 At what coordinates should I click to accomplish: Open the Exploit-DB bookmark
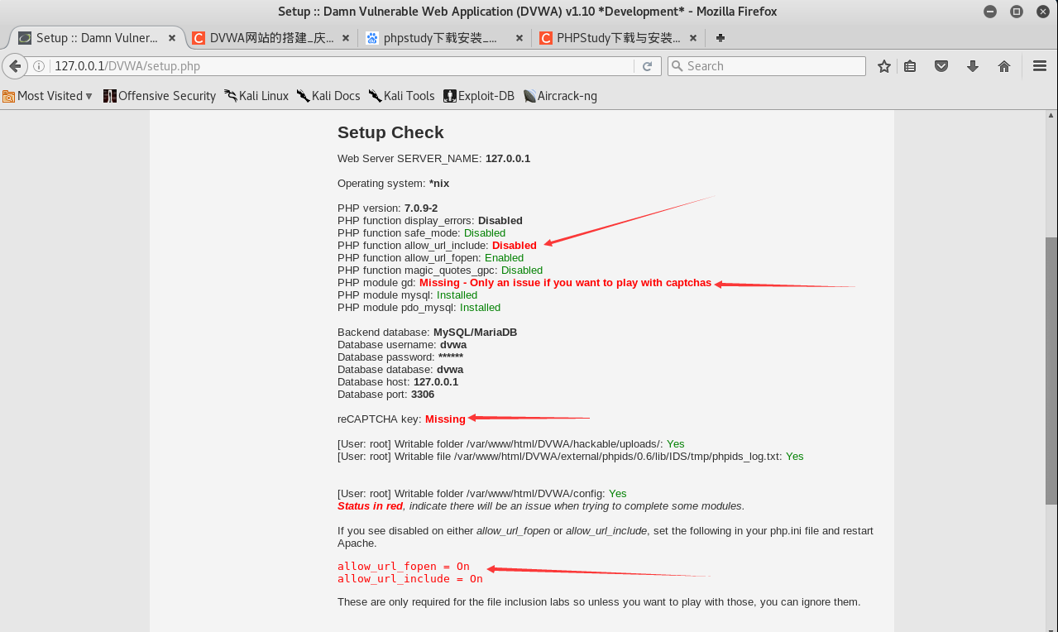[x=478, y=95]
